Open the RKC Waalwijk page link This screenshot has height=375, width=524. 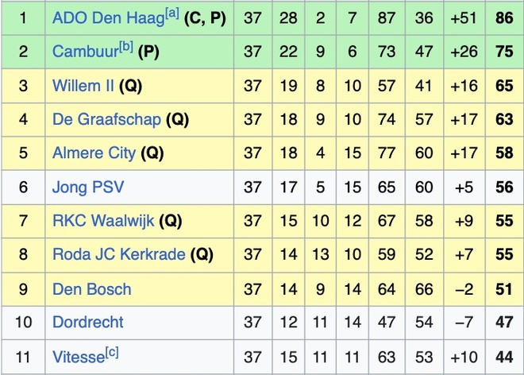tap(103, 221)
